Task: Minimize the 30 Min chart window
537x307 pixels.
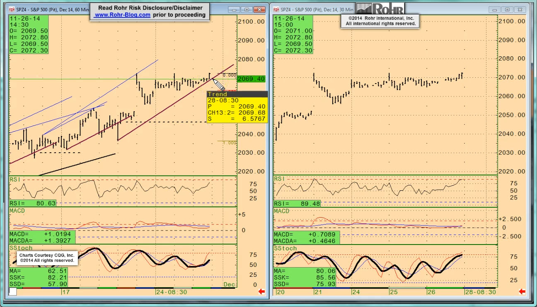Action: (x=495, y=9)
